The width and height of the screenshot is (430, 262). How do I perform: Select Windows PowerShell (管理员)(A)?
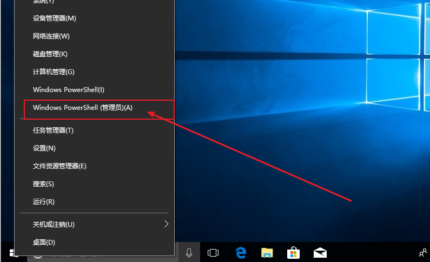pyautogui.click(x=83, y=108)
